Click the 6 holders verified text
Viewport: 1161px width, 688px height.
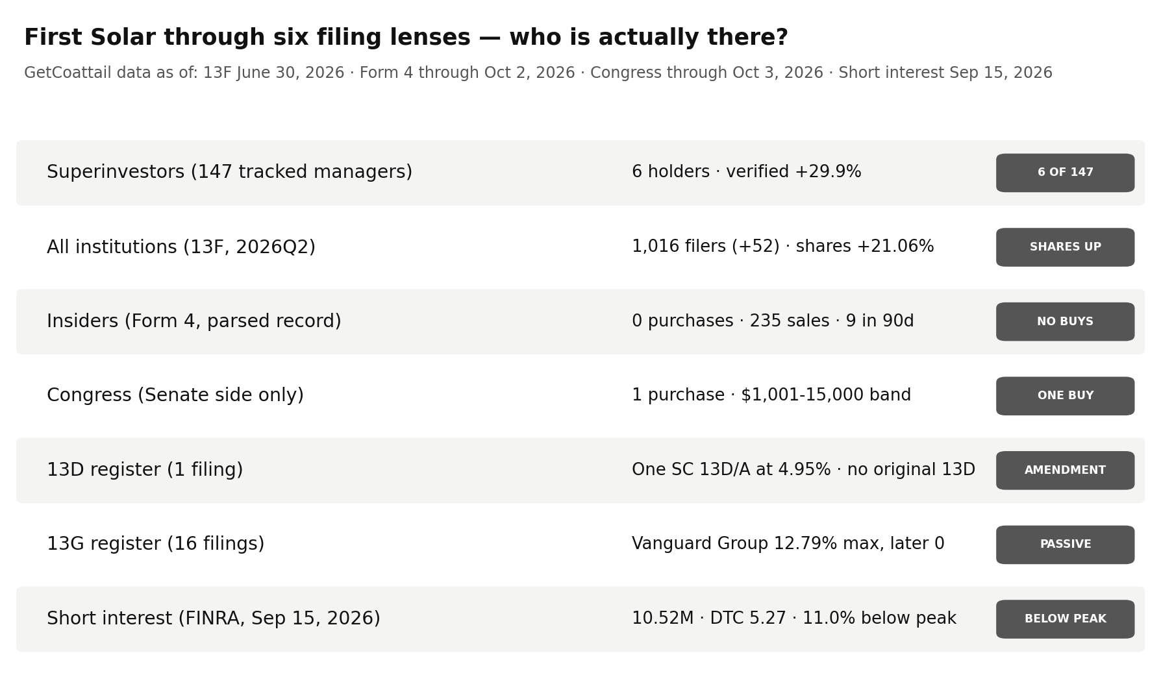[747, 172]
